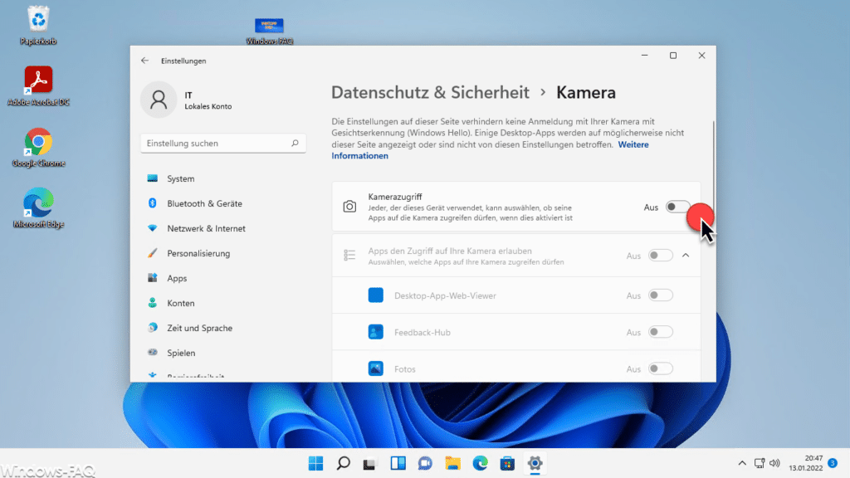Image resolution: width=850 pixels, height=478 pixels.
Task: Click the user profile avatar icon
Action: [x=159, y=100]
